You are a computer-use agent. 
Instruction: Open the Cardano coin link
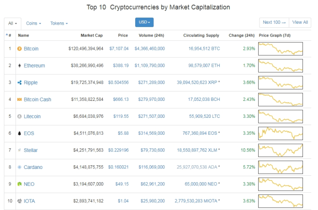pos(33,167)
